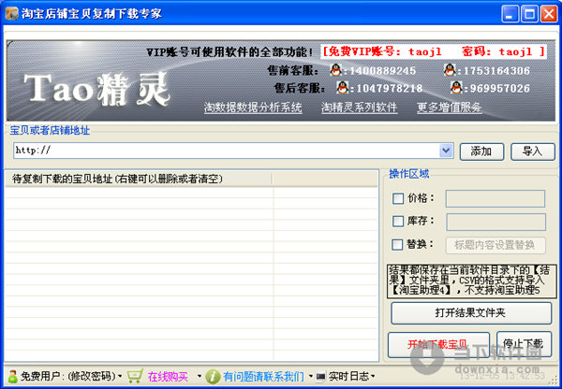562x389 pixels.
Task: Open the 更多增值服务 link
Action: (449, 108)
